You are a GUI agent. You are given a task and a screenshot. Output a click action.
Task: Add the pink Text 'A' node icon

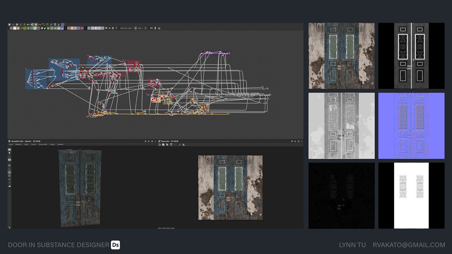(x=75, y=28)
